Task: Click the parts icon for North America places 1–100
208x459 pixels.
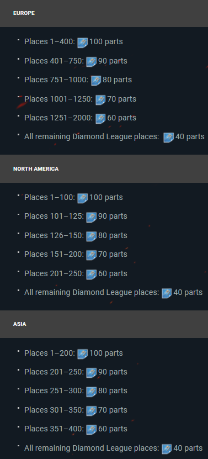Action: 83,198
